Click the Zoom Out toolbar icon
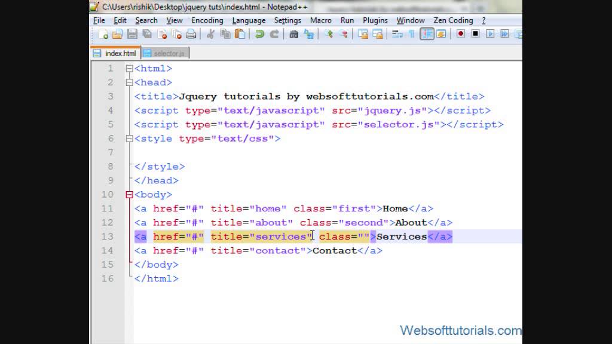Viewport: 612px width, 344px height. [344, 34]
